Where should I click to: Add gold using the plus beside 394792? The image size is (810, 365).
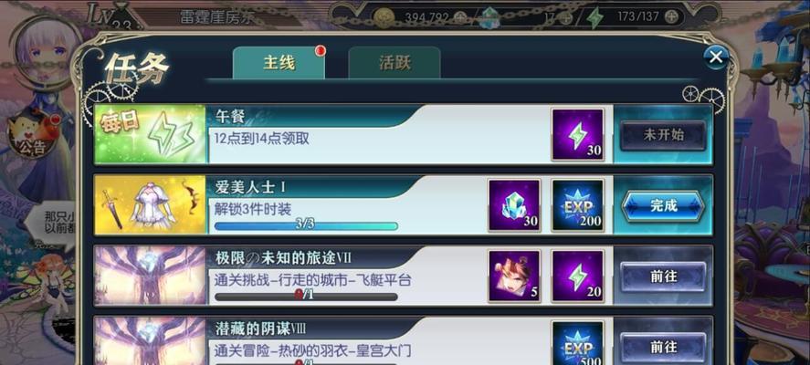[x=459, y=17]
